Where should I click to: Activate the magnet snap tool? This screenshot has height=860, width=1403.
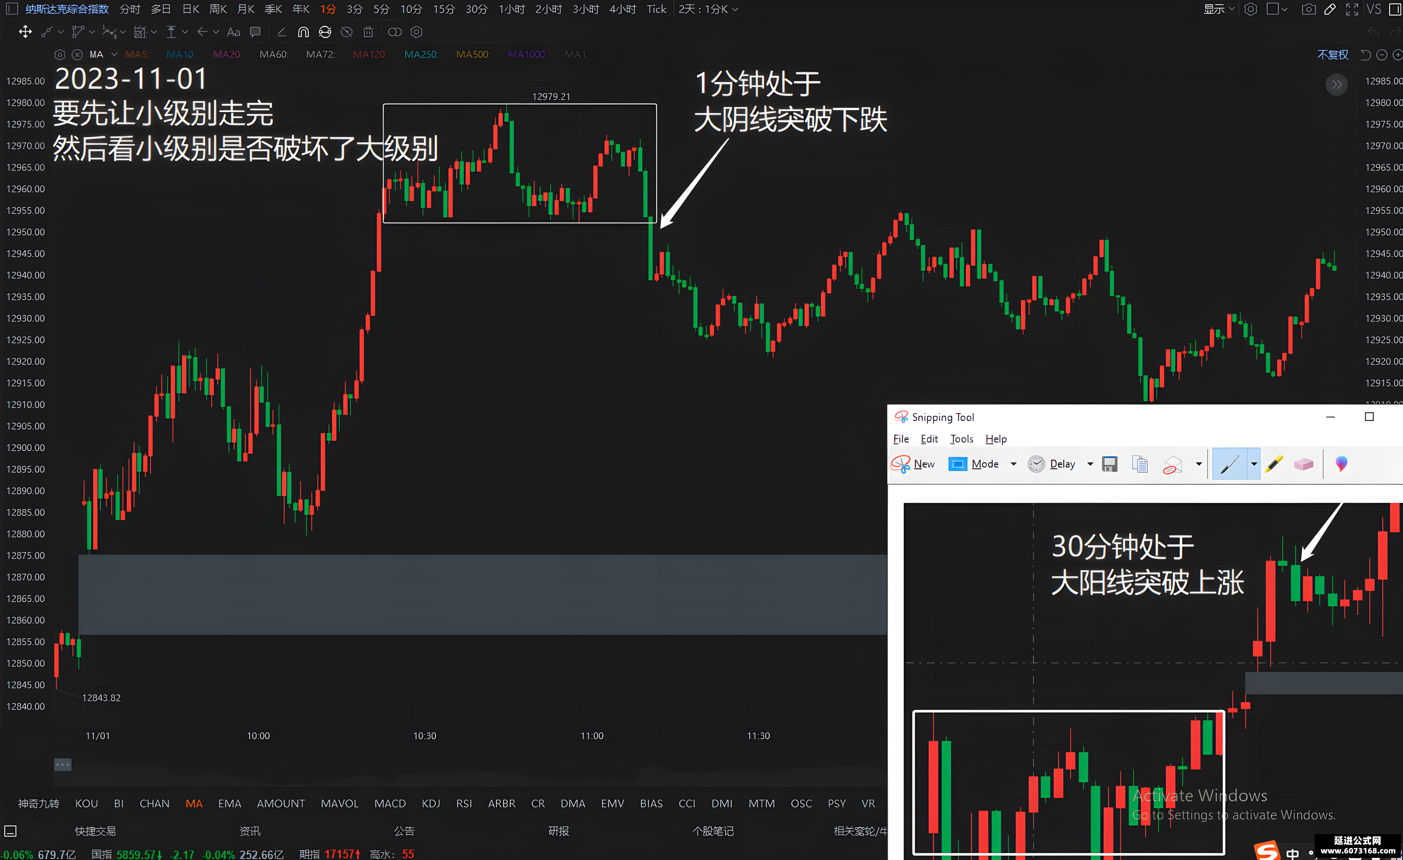[x=304, y=32]
